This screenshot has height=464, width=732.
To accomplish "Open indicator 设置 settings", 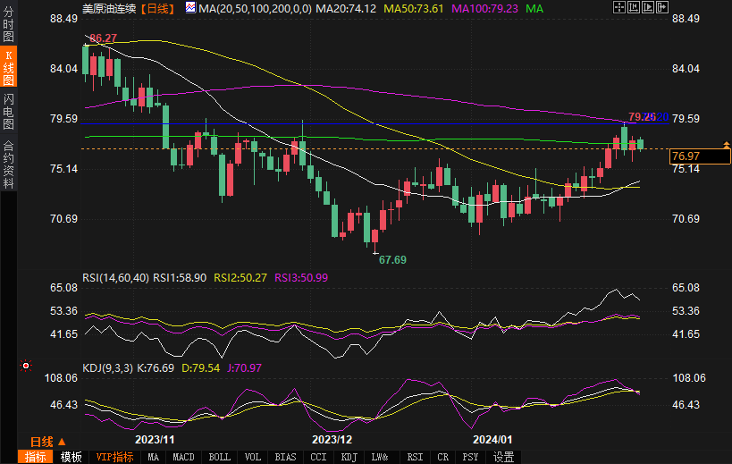I will pyautogui.click(x=503, y=457).
